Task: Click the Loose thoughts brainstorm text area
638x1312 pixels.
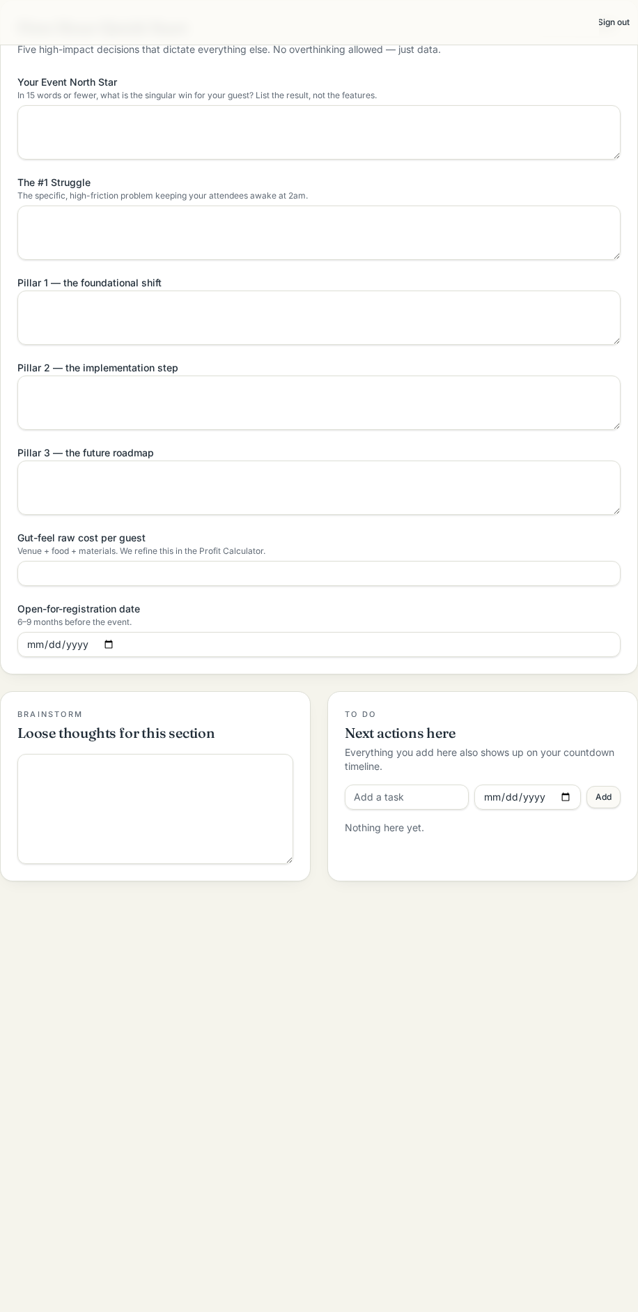Action: pyautogui.click(x=155, y=809)
